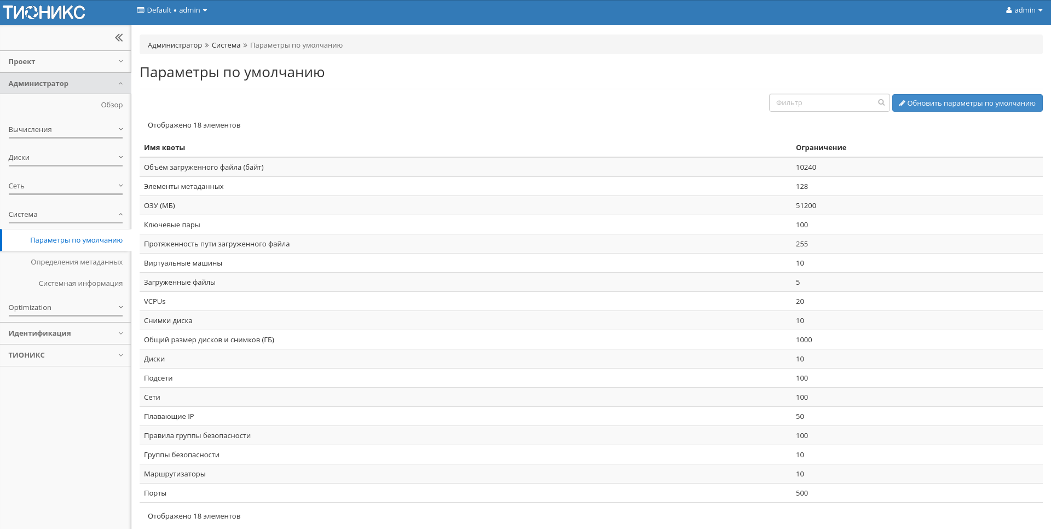This screenshot has height=529, width=1051.
Task: Open Определения метаданных page
Action: (77, 262)
